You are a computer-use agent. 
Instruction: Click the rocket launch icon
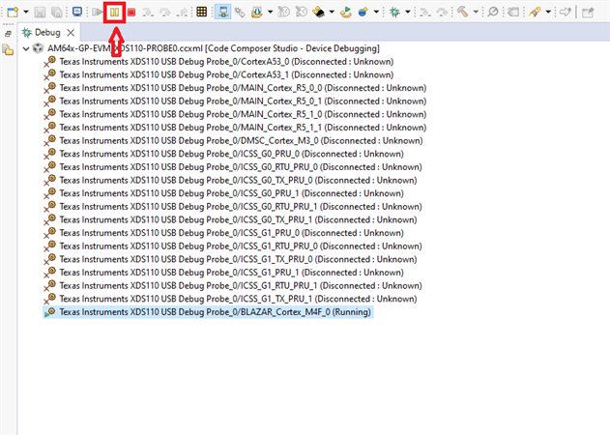tap(535, 13)
